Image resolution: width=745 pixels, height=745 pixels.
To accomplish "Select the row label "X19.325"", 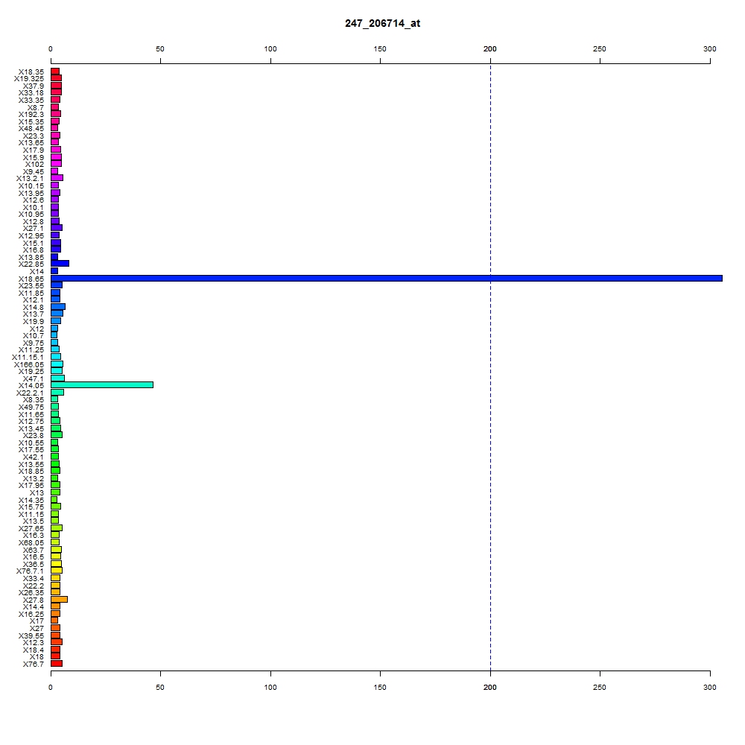I will [29, 79].
